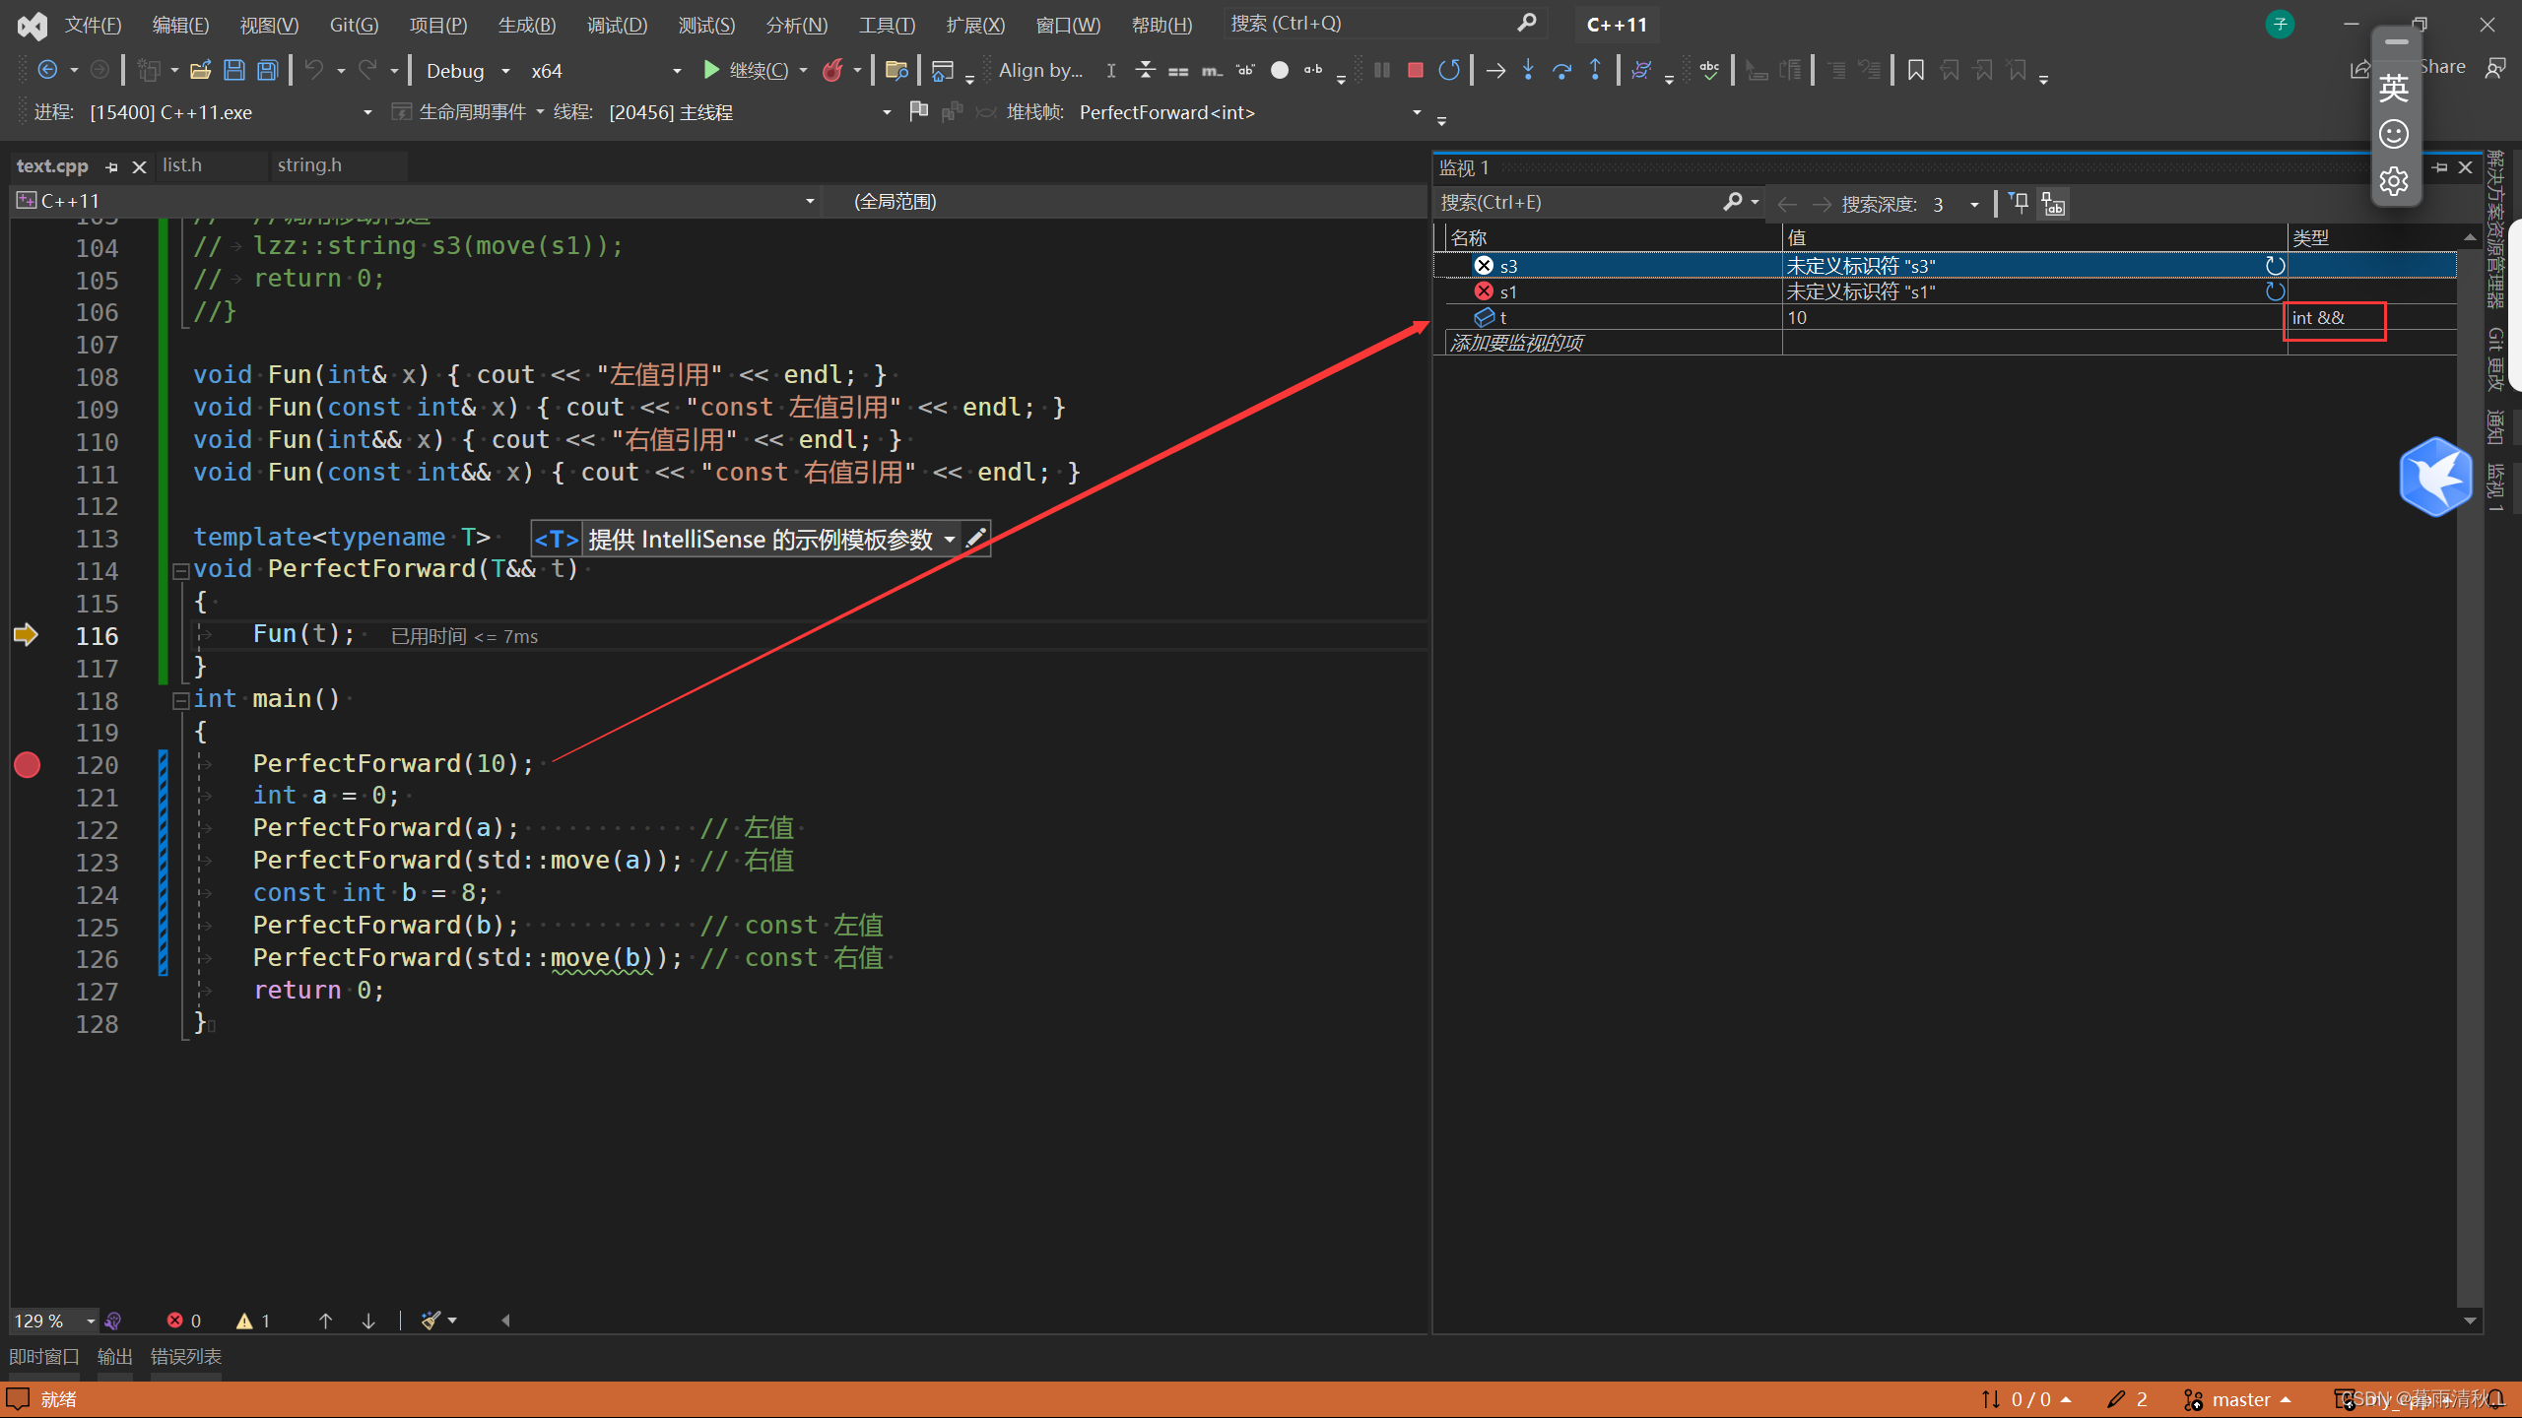
Task: Open a file with the folder icon
Action: click(x=200, y=70)
